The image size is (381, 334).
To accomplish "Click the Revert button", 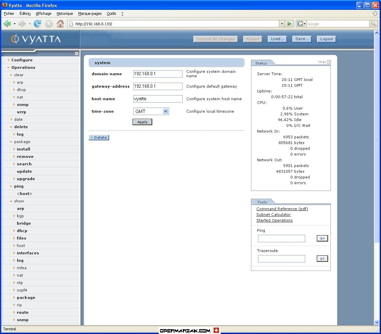I will (x=253, y=39).
